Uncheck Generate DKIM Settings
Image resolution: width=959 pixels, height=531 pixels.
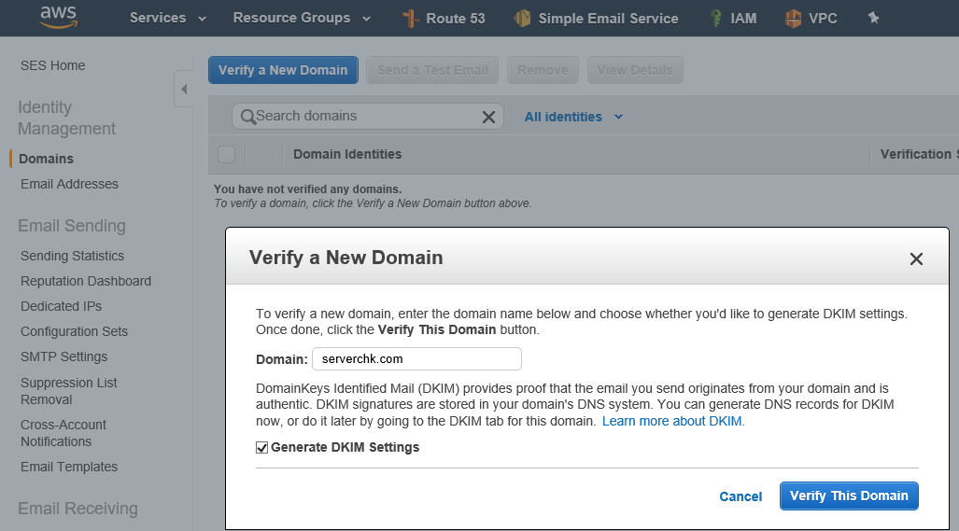[x=261, y=447]
